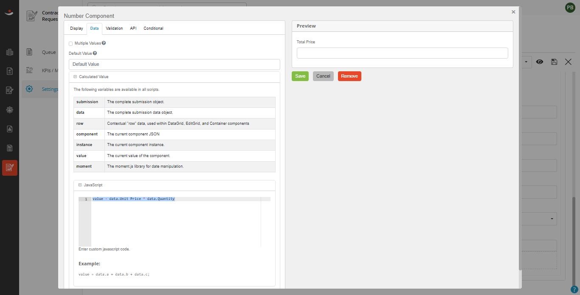This screenshot has height=295, width=580.
Task: Click Multiple Values help tooltip icon
Action: 104,43
